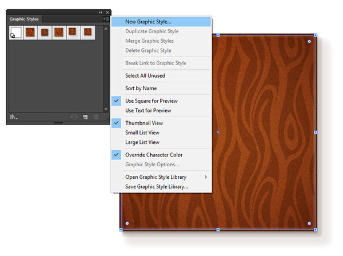This screenshot has width=343, height=256.
Task: Click Save Graphic Style Library entry
Action: [x=157, y=187]
